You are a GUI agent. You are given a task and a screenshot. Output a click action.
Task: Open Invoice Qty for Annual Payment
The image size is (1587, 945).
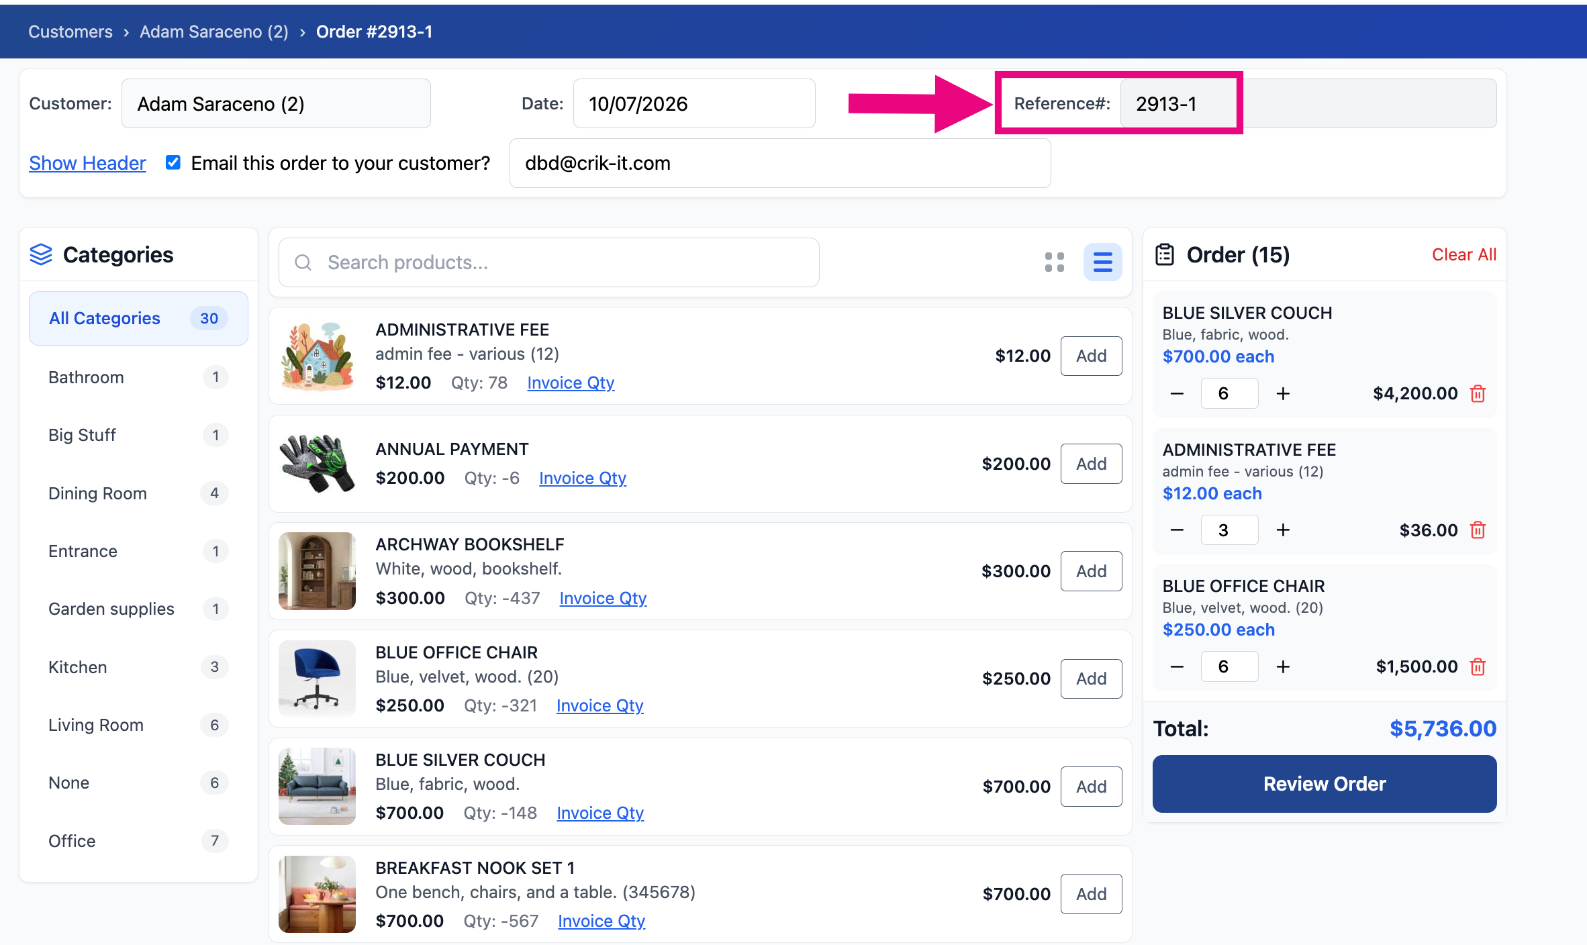pyautogui.click(x=583, y=478)
